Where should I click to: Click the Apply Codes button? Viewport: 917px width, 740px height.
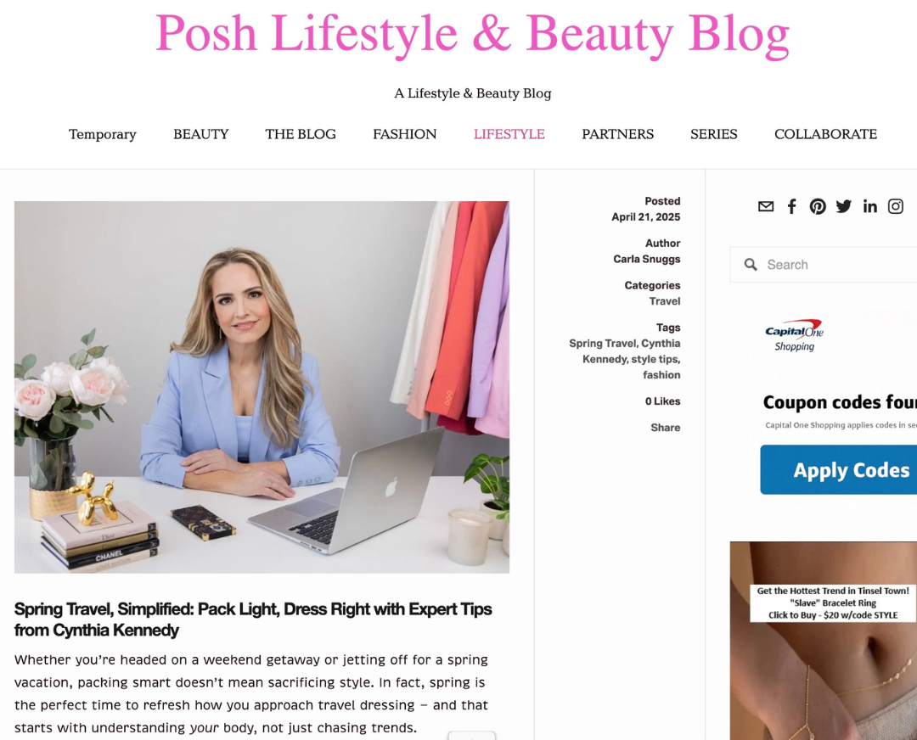click(x=839, y=470)
